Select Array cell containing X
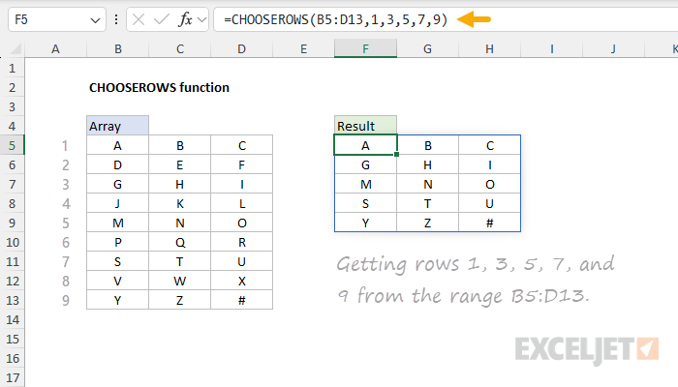 [x=242, y=281]
